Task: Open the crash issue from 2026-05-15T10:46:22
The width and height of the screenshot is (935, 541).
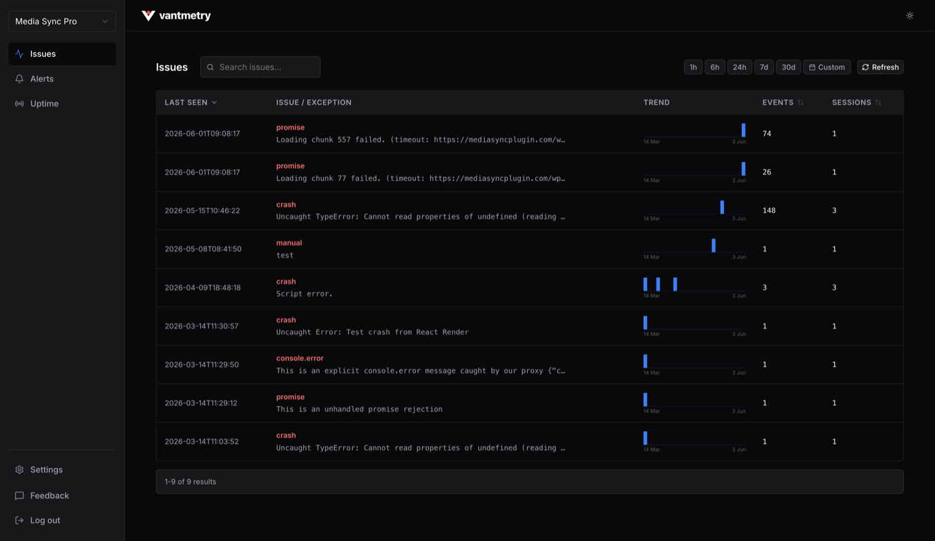Action: (x=530, y=210)
